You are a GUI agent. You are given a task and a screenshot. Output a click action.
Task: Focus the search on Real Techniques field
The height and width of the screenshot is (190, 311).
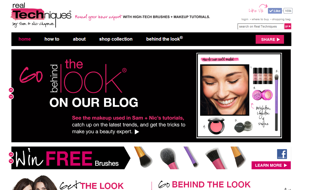pyautogui.click(x=261, y=26)
